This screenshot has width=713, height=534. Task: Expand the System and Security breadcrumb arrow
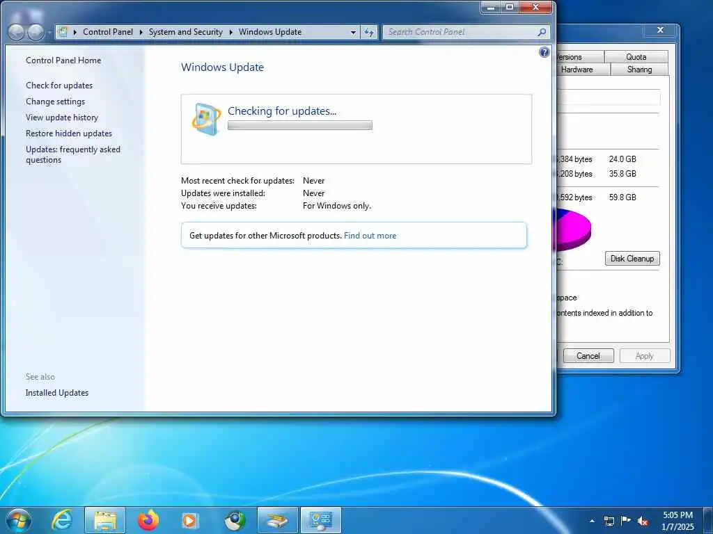pos(230,32)
